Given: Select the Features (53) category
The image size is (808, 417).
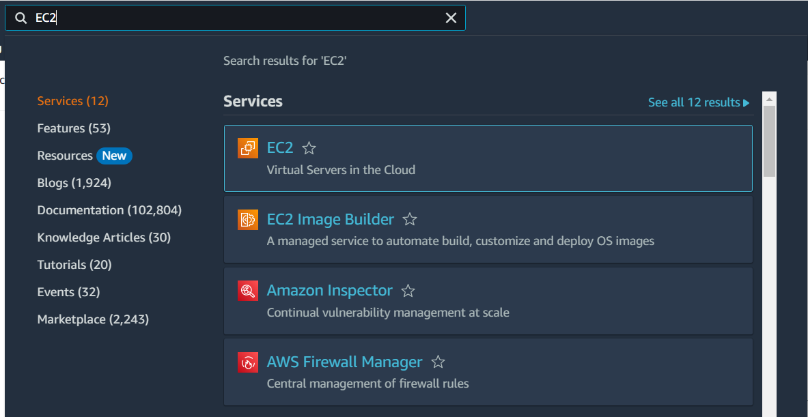Looking at the screenshot, I should (x=73, y=128).
